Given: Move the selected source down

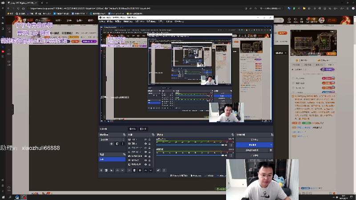Looking at the screenshot, I should 150,170.
